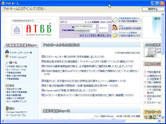Click アットホームショップ bag icon
Screen dimensions: 166x124
coord(7,56)
